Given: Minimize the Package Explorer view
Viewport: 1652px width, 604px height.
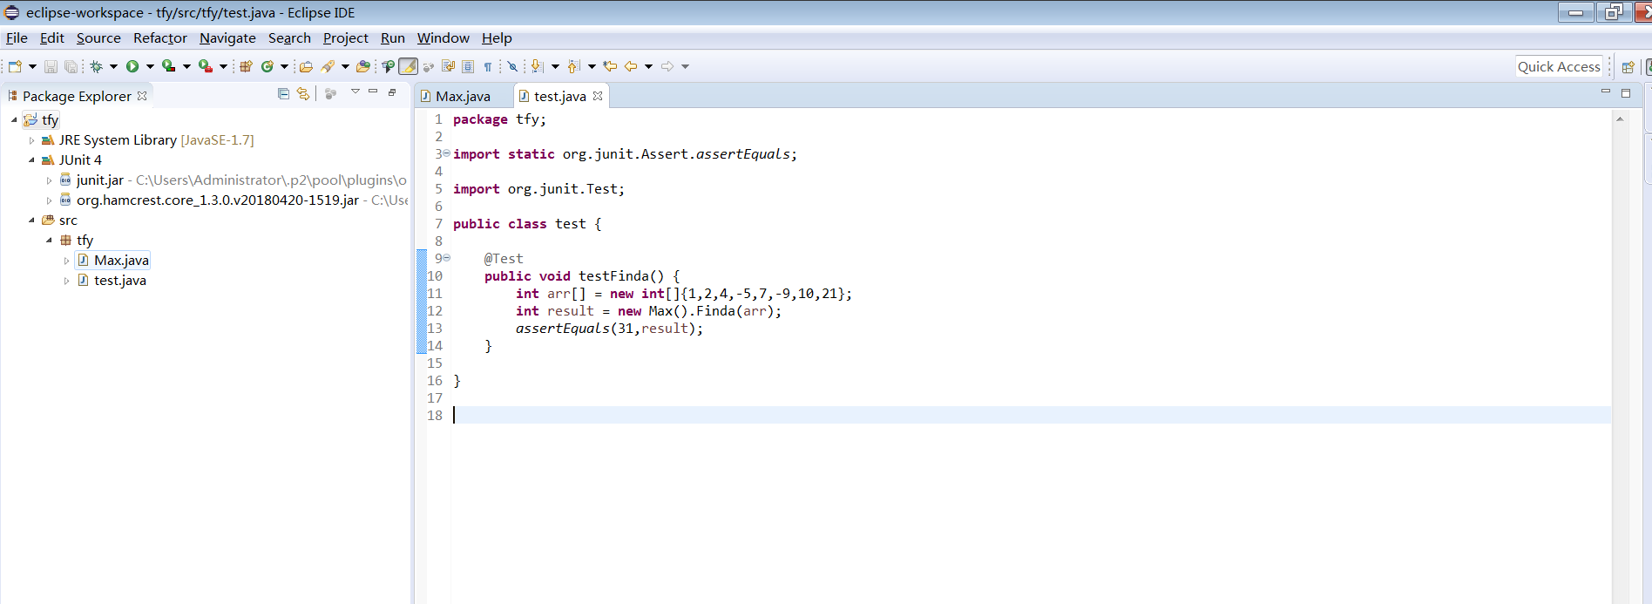Looking at the screenshot, I should [x=373, y=92].
